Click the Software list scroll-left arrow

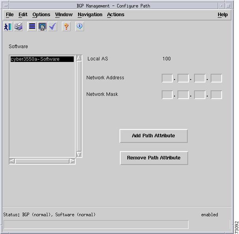coord(12,161)
